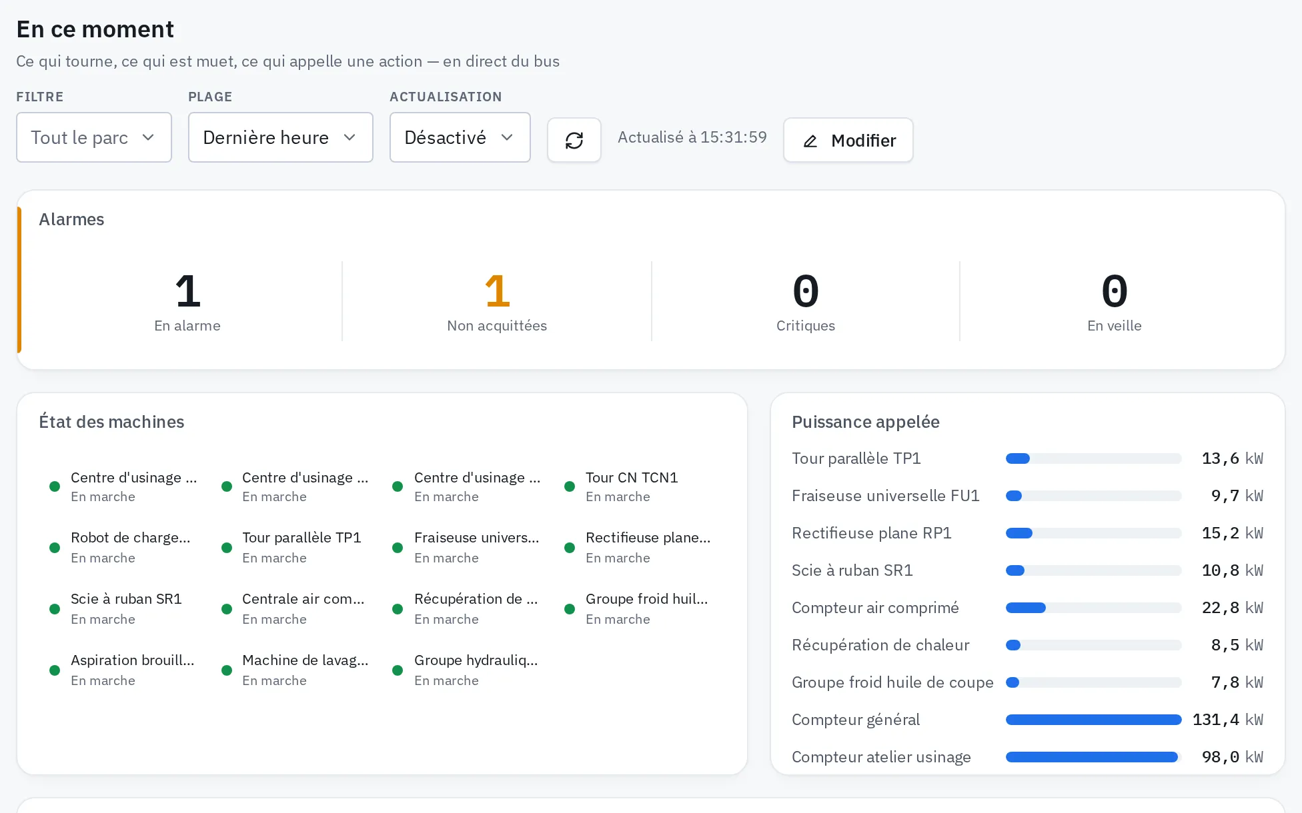Click the 10,8 kW value
Image resolution: width=1302 pixels, height=813 pixels.
coord(1233,570)
